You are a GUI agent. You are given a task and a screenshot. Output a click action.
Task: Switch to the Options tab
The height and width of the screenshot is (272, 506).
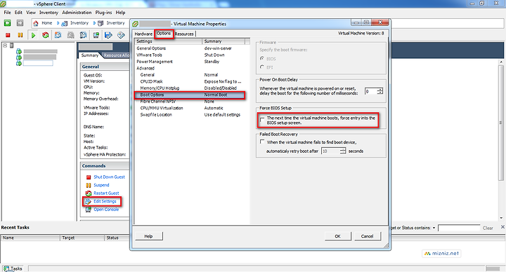[164, 34]
